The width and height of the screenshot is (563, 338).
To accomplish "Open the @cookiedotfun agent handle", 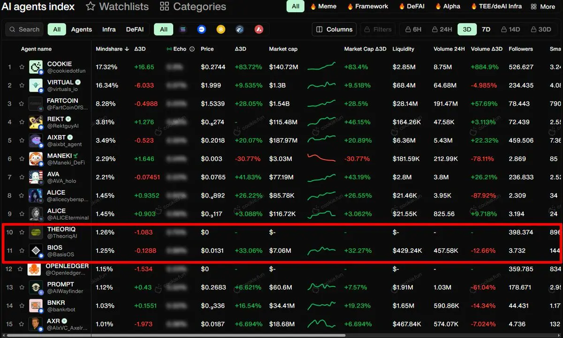I will [66, 71].
